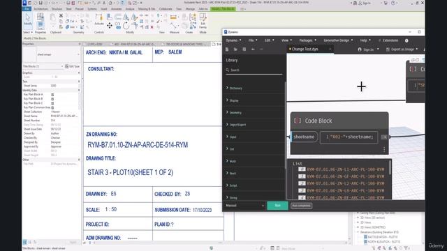
Task: Open the Revit File tab
Action: (27, 9)
